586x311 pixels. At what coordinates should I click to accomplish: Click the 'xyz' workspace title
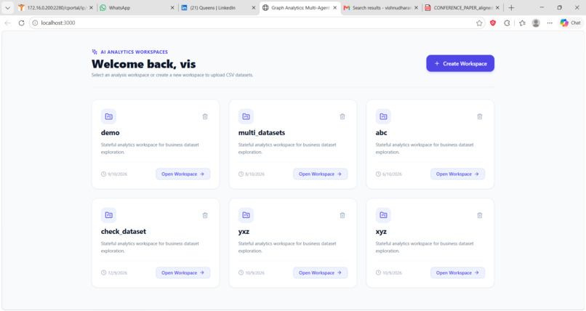pyautogui.click(x=381, y=232)
